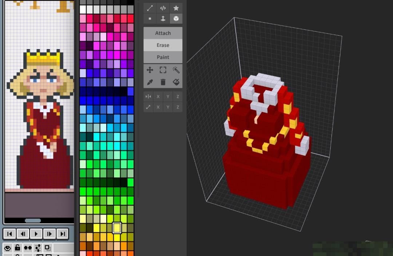Choose the Erase brush action

point(163,45)
